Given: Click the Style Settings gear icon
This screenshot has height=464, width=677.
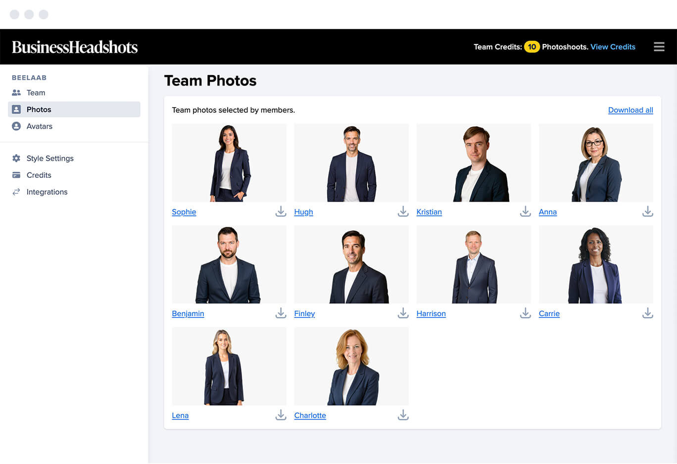Looking at the screenshot, I should coord(16,158).
